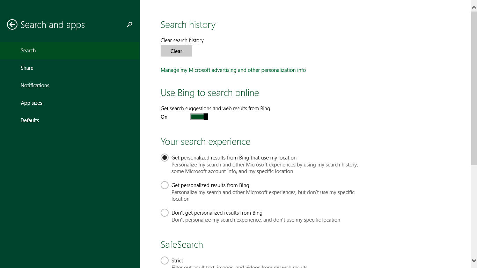Open Manage my Microsoft advertising link
Screen dimensions: 477x268
tap(233, 70)
